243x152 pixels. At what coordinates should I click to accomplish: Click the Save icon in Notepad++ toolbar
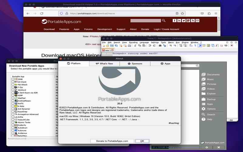click(112, 46)
